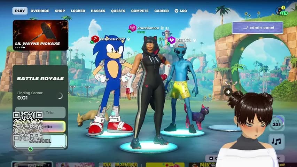Click the player name kickrocks1672
This screenshot has width=297, height=167.
click(x=112, y=39)
